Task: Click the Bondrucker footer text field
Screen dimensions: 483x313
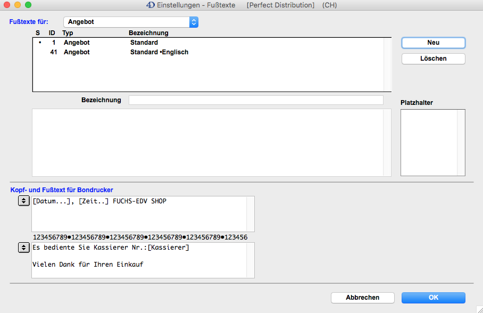Action: point(139,260)
